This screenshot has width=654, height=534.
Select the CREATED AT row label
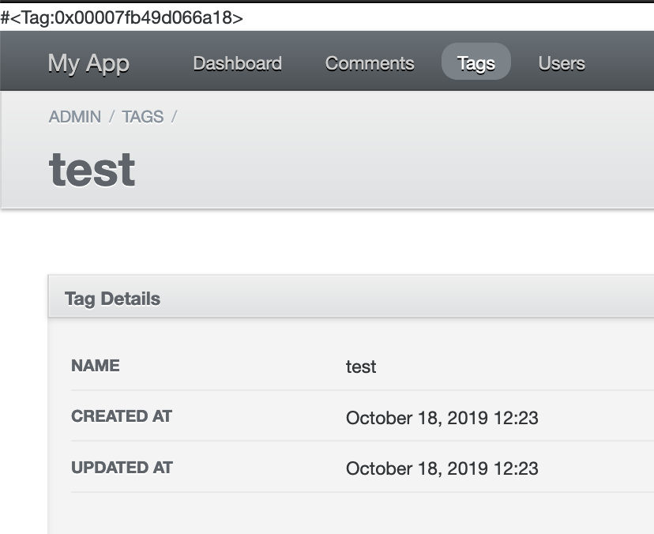(122, 416)
